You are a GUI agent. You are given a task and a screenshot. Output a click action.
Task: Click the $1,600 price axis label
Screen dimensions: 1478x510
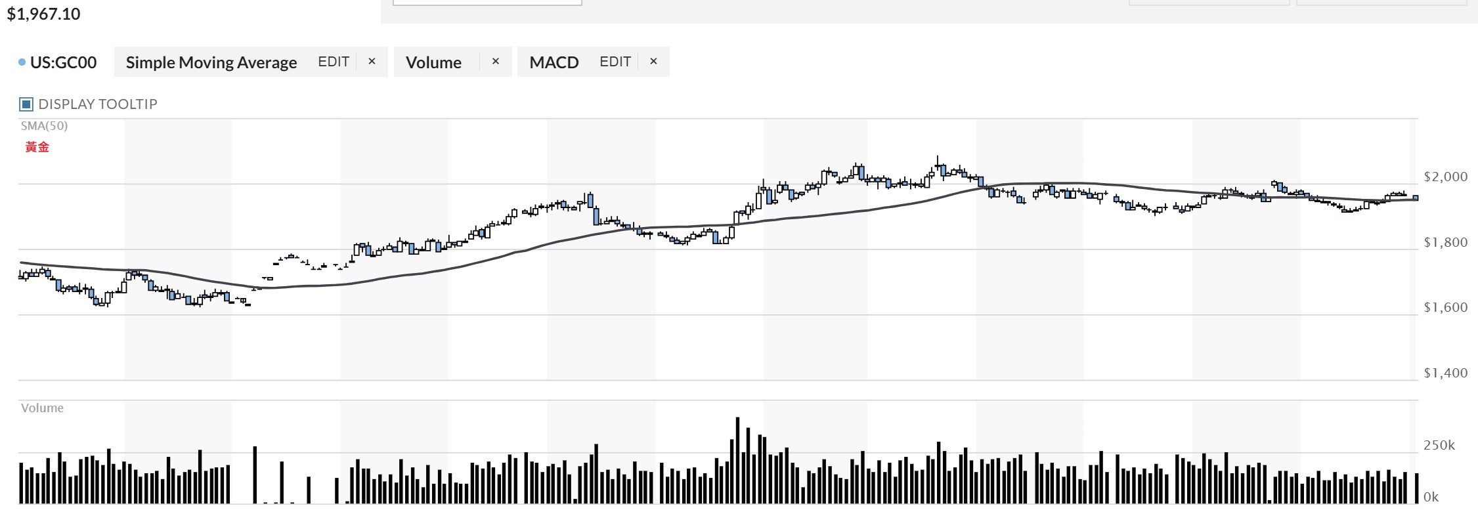(1445, 307)
